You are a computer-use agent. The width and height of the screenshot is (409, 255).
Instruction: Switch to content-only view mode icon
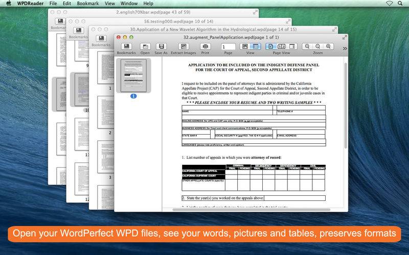245,46
